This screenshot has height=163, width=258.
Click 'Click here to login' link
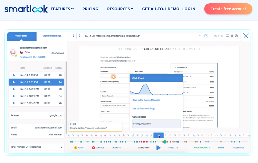pos(124,57)
